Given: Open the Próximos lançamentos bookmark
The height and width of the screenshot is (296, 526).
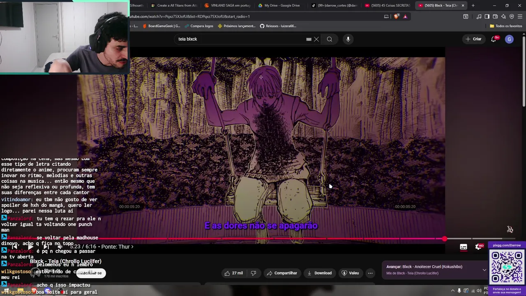Looking at the screenshot, I should pos(237,26).
